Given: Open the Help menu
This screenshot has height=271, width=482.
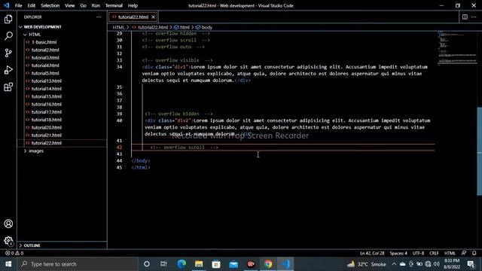Looking at the screenshot, I should coord(133,5).
